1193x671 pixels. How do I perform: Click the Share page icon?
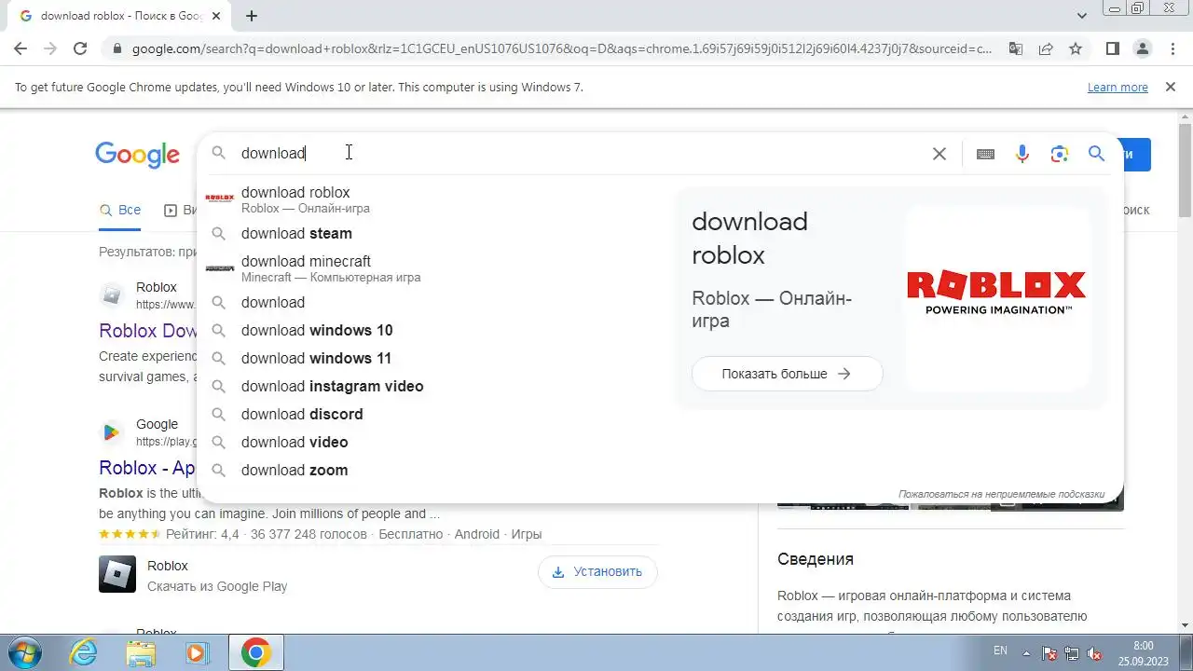(x=1046, y=48)
